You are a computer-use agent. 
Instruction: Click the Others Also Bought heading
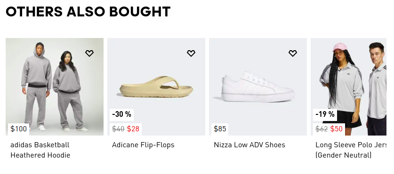[x=88, y=12]
